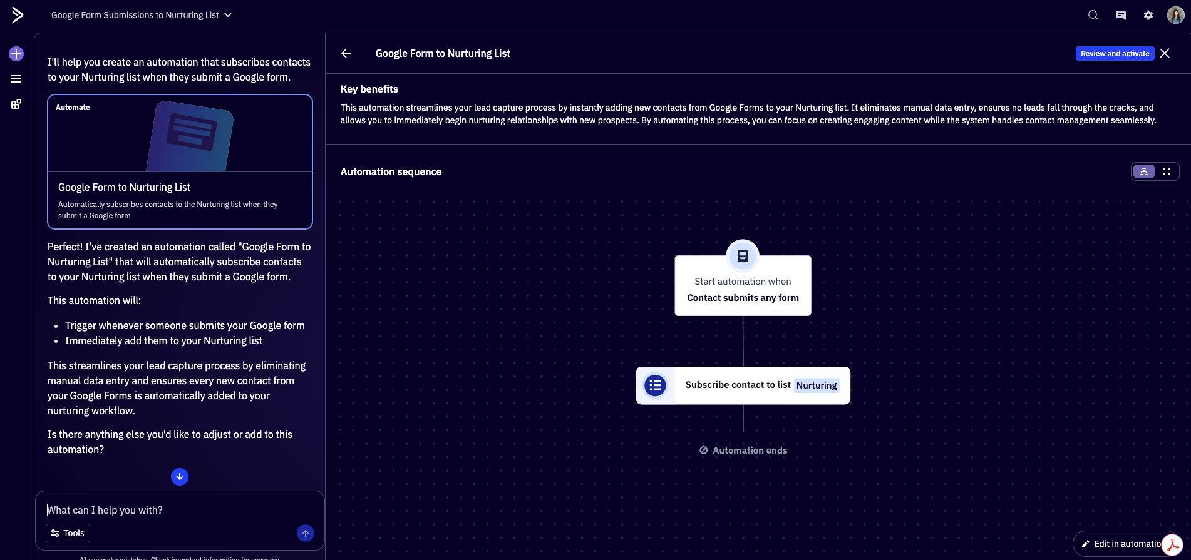Switch to grid view of automation sequence

[x=1167, y=171]
